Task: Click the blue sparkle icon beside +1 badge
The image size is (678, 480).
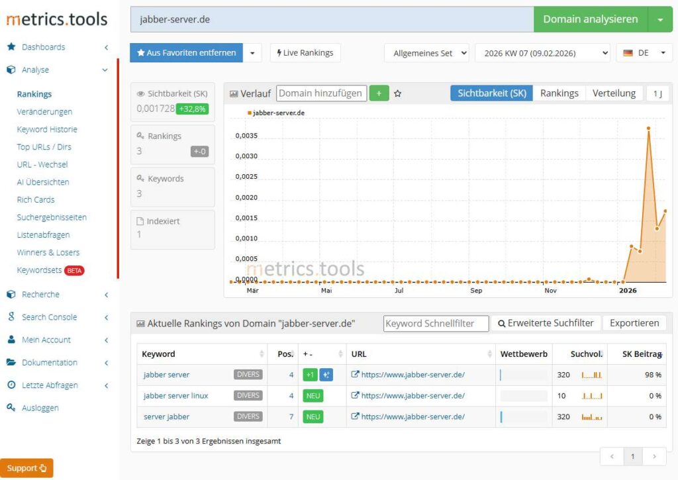Action: pos(326,374)
